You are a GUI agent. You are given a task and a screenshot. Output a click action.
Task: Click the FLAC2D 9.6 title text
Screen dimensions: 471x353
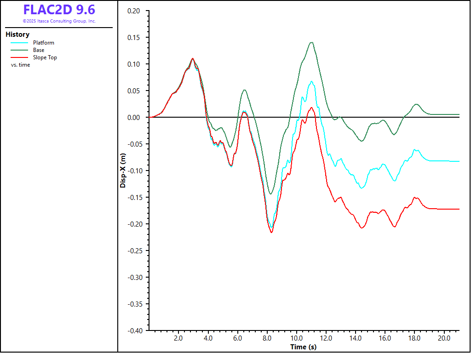tap(59, 10)
